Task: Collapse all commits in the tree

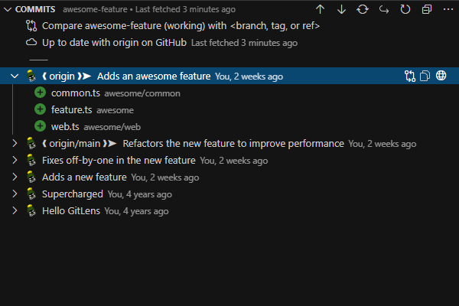Action: (x=426, y=9)
